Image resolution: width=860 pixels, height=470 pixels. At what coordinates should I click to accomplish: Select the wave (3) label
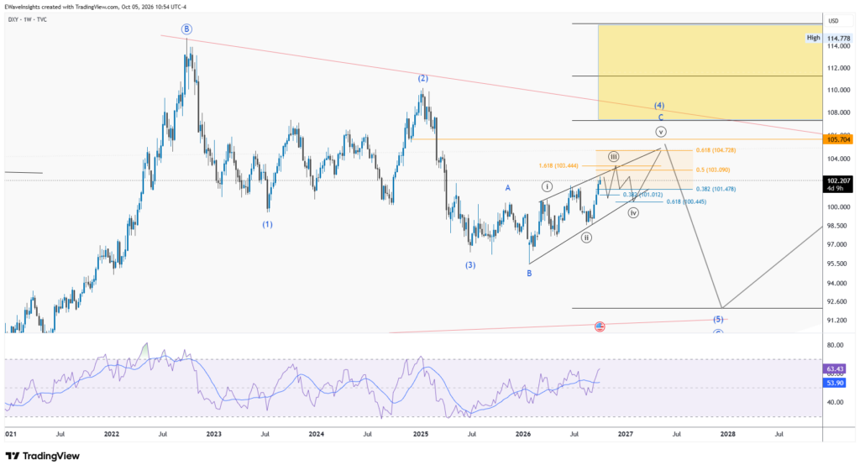tap(470, 265)
